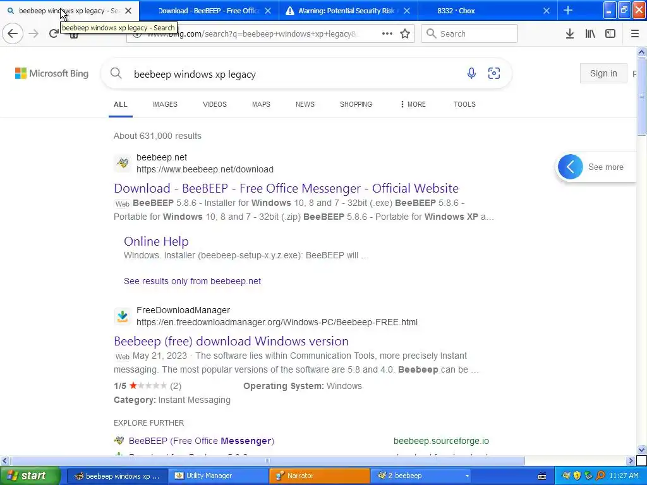
Task: Click the 11:27 AM clock in the system tray
Action: tap(624, 476)
